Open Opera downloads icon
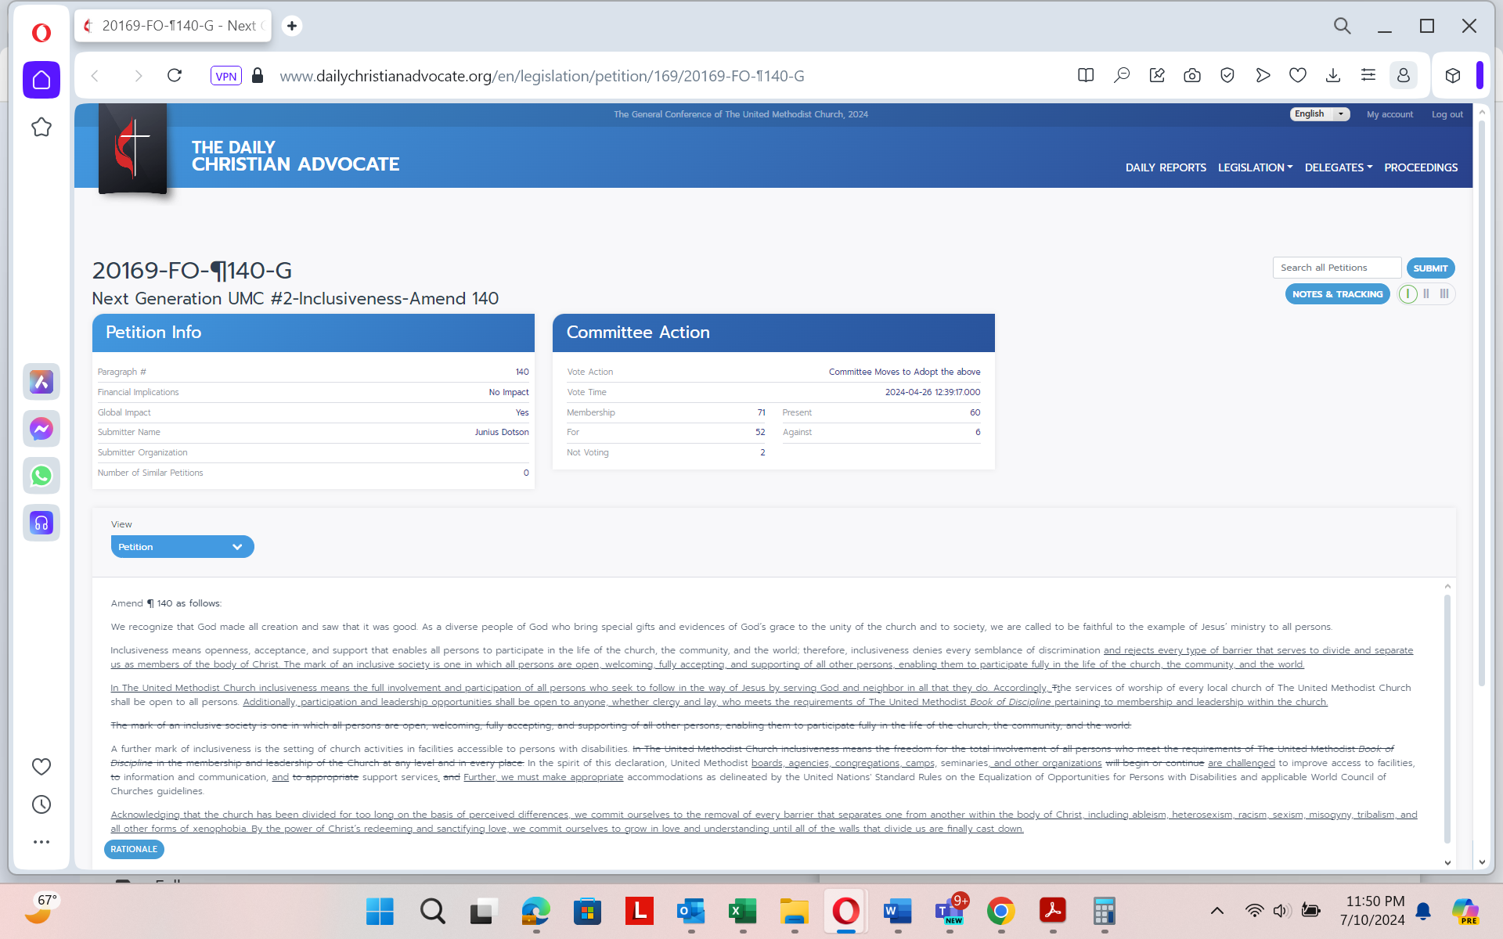Image resolution: width=1503 pixels, height=939 pixels. coord(1332,76)
